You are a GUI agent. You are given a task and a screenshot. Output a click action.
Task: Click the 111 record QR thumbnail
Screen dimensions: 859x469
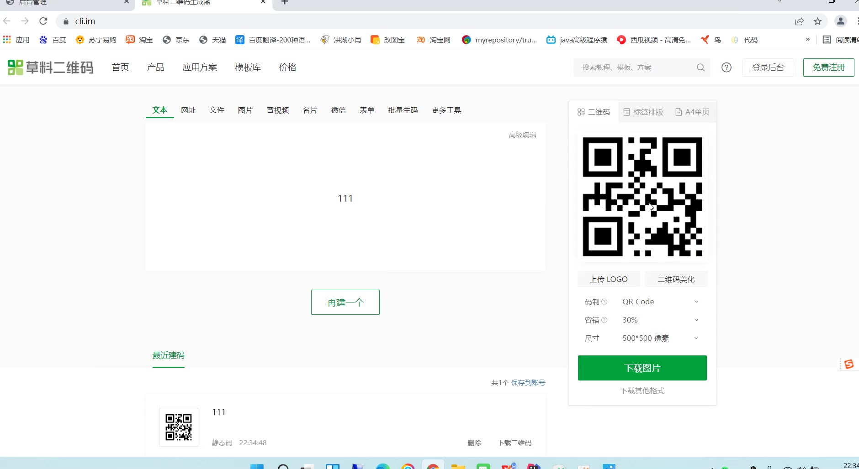click(x=179, y=427)
